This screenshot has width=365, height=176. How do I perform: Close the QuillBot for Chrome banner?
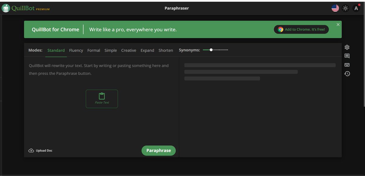click(x=338, y=25)
